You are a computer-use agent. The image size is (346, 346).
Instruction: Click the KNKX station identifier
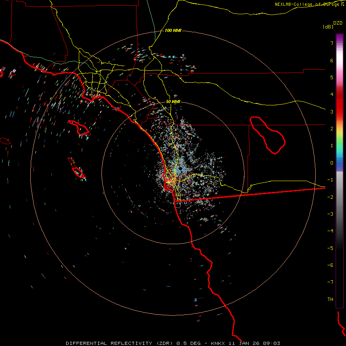(x=218, y=343)
